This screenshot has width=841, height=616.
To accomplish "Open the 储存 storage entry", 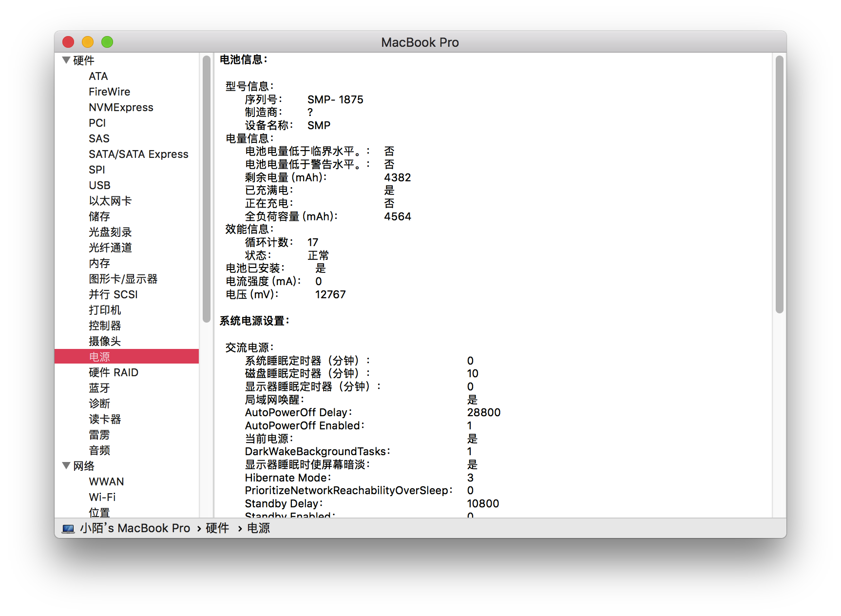I will (99, 216).
